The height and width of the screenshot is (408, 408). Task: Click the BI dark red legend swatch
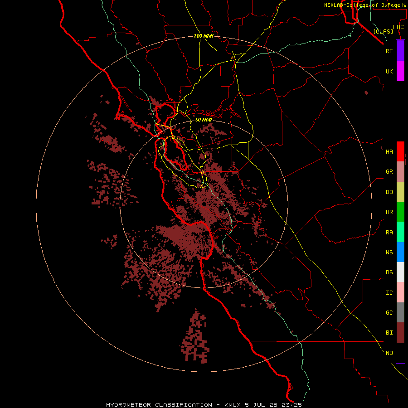[x=400, y=333]
